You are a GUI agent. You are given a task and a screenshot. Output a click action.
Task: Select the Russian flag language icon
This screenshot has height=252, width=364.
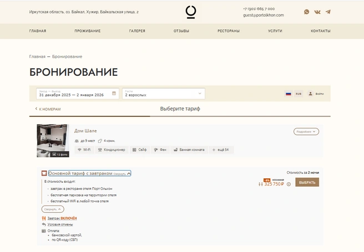pyautogui.click(x=289, y=94)
